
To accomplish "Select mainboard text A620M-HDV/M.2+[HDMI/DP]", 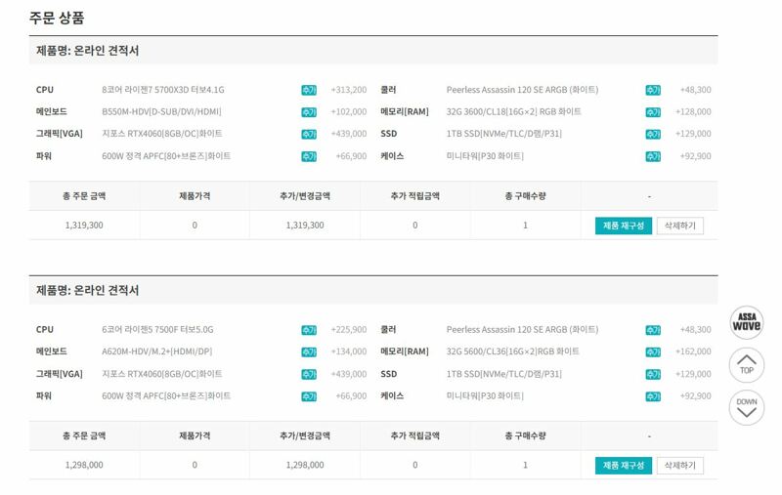I will [157, 351].
